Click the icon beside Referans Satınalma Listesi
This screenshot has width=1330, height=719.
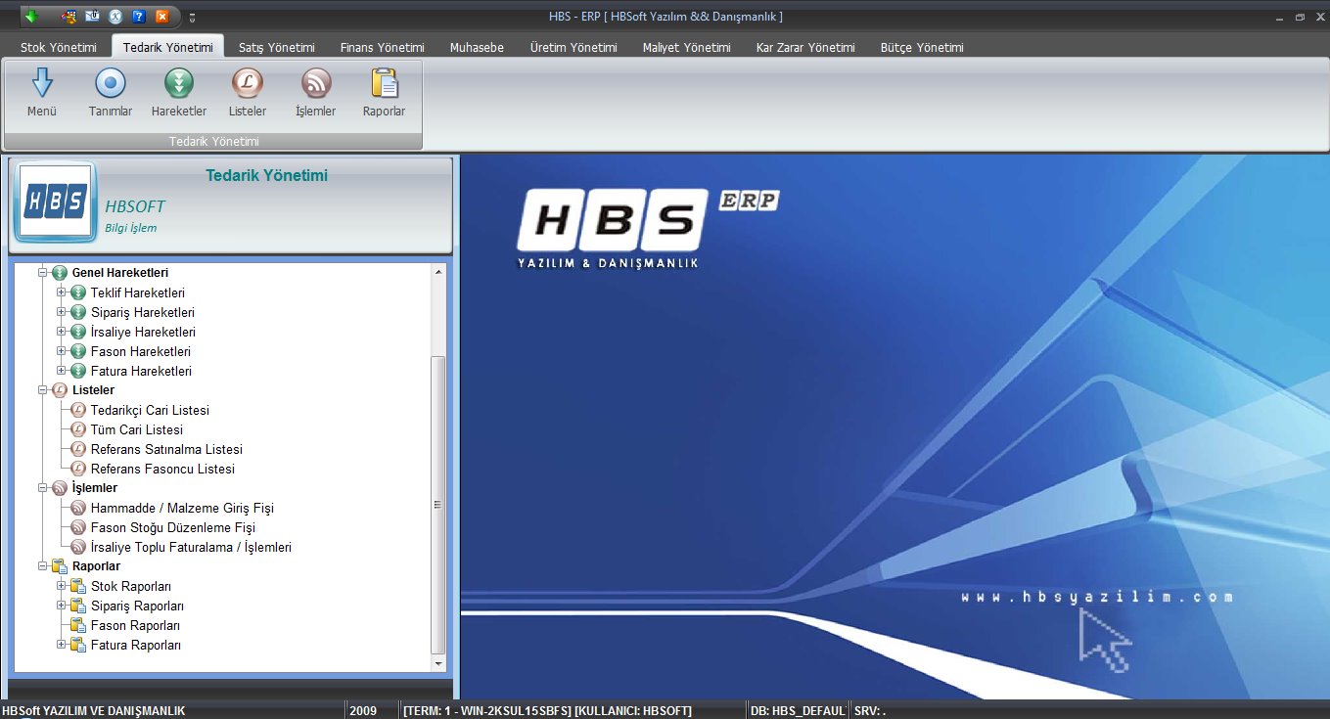79,450
